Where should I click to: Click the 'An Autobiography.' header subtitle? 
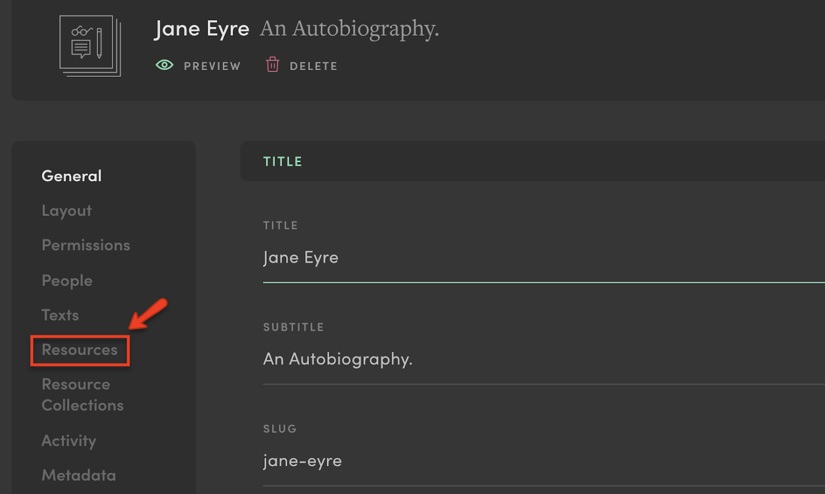pyautogui.click(x=349, y=29)
